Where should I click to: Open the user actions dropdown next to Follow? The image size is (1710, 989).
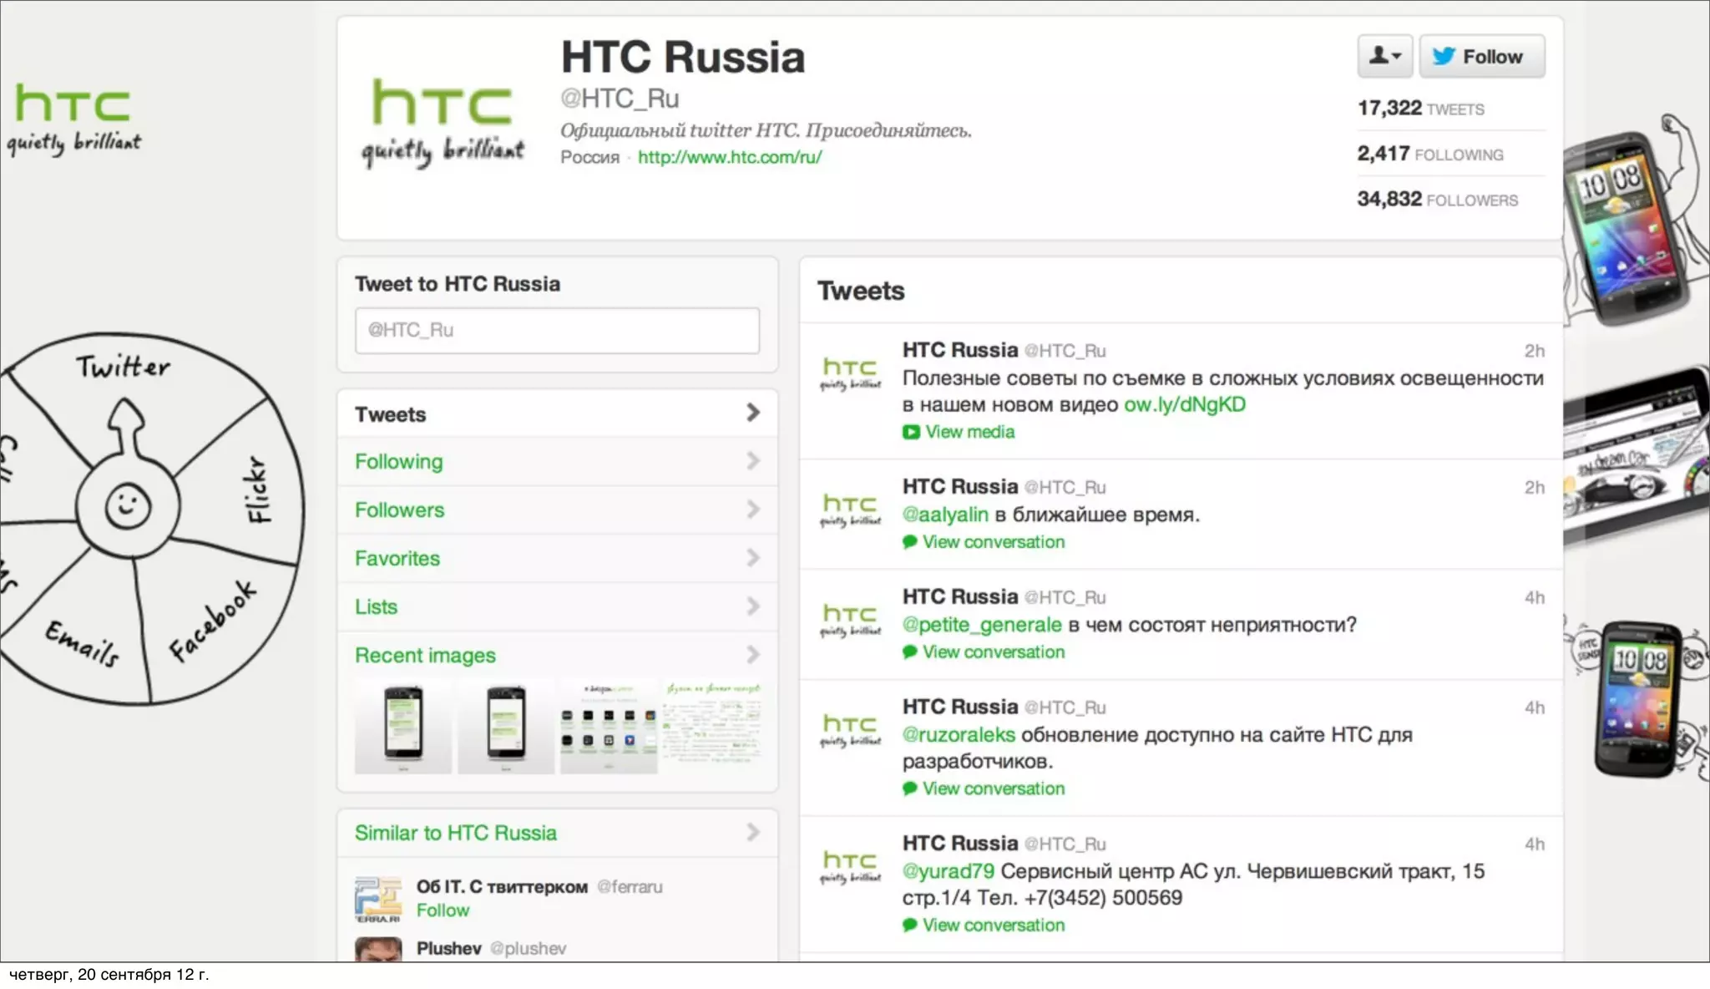1384,56
